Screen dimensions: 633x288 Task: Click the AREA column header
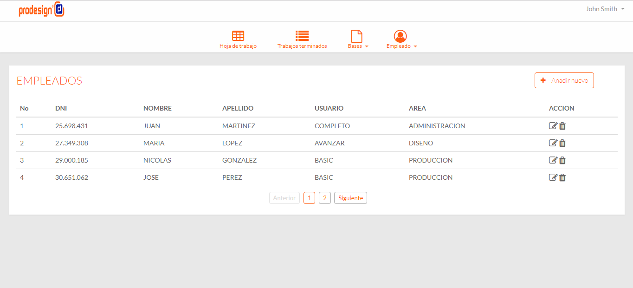click(x=417, y=108)
